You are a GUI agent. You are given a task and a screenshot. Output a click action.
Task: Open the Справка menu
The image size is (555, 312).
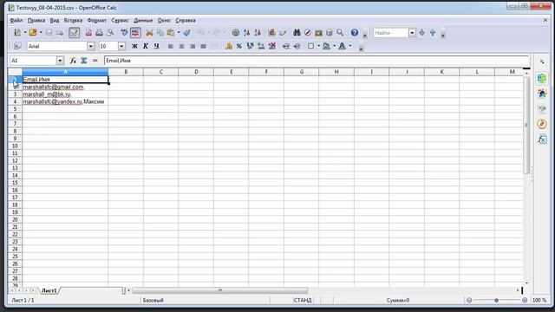point(186,21)
